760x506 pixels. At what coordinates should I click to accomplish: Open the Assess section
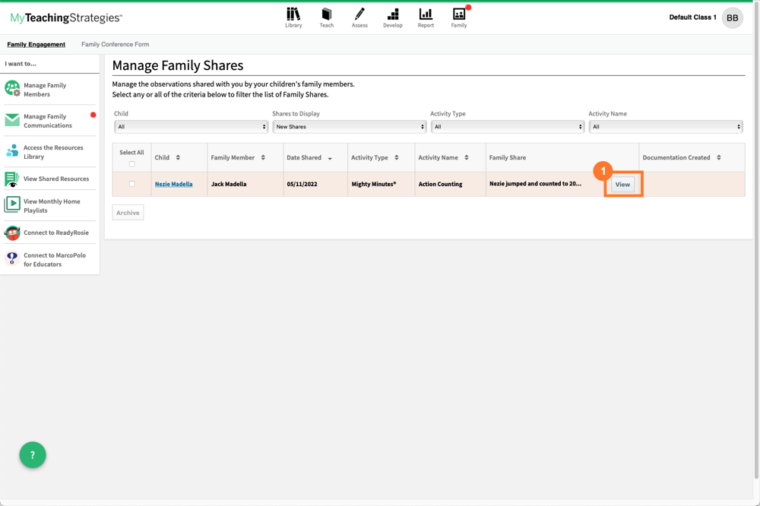[359, 17]
